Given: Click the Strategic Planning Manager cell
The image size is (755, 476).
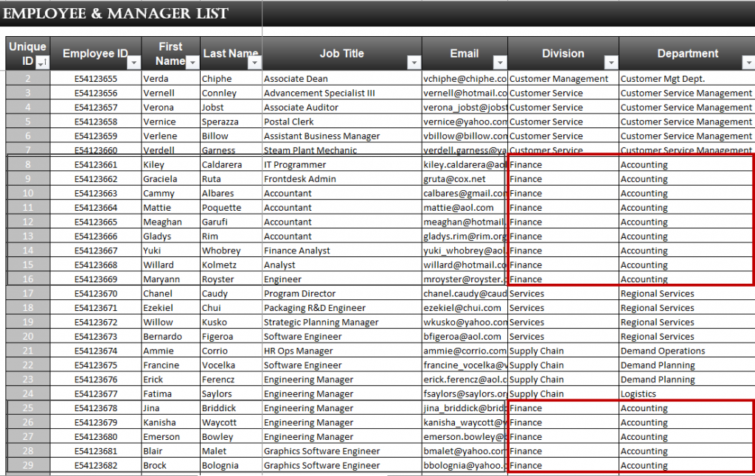Looking at the screenshot, I should (321, 323).
